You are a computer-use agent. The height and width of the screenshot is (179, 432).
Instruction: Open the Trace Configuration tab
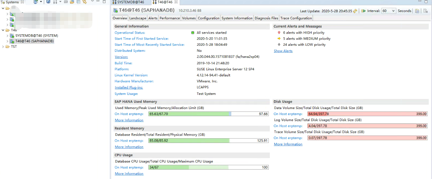pos(296,18)
